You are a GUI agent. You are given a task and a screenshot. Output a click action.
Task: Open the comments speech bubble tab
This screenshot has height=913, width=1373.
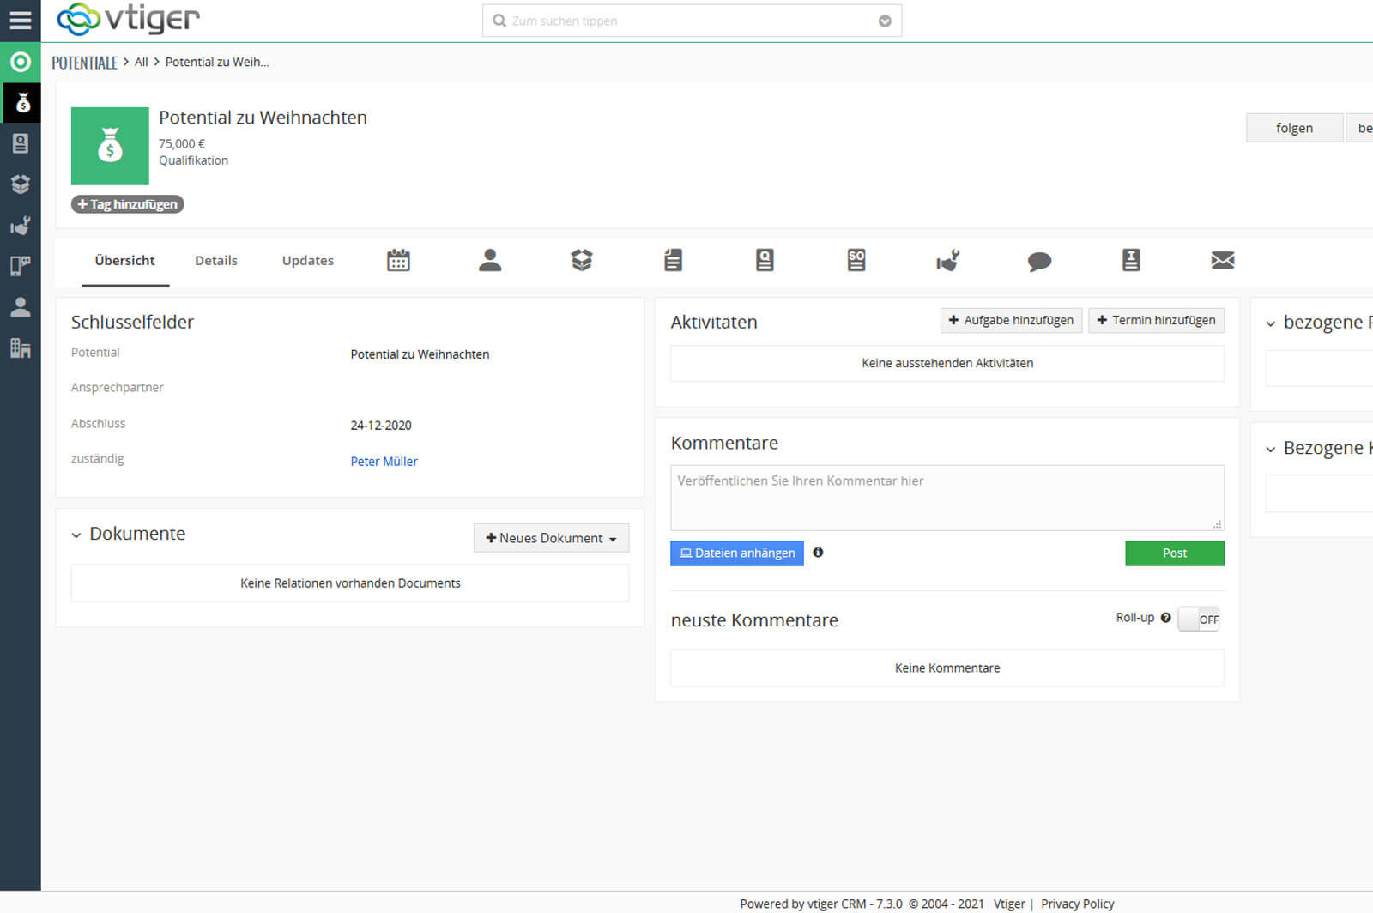(1039, 261)
